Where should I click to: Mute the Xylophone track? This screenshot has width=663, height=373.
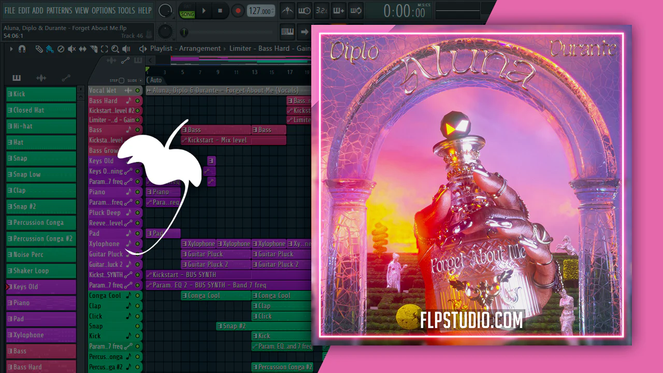[138, 244]
